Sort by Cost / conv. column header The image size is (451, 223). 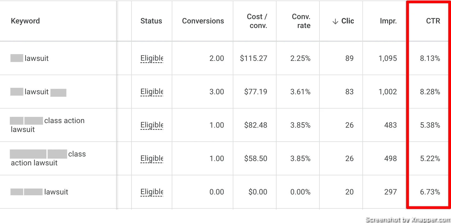(257, 21)
